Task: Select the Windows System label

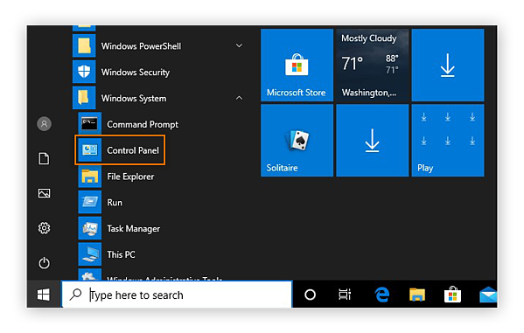Action: (x=134, y=98)
